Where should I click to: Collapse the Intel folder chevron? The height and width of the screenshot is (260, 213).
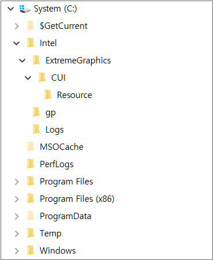pyautogui.click(x=17, y=43)
